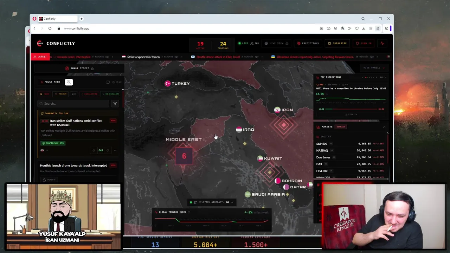Click the activity pulse icon button in header
The height and width of the screenshot is (253, 450).
point(382,43)
